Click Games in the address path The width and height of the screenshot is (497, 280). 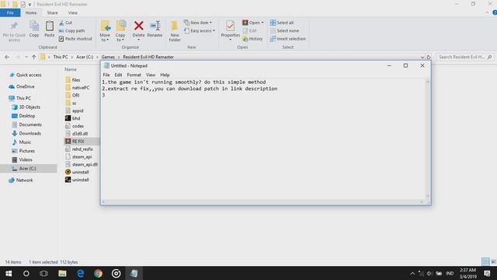[108, 57]
